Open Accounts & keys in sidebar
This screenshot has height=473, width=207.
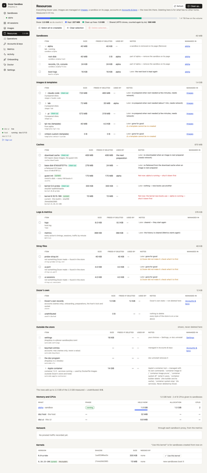click(15, 44)
